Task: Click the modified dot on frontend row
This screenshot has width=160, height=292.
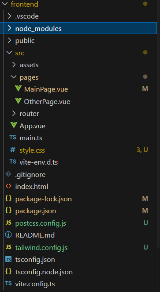Action: [145, 4]
